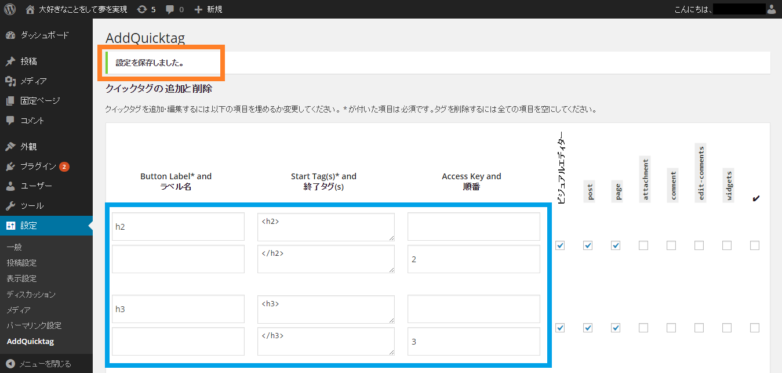Click the checkmark column header icon

[x=755, y=198]
